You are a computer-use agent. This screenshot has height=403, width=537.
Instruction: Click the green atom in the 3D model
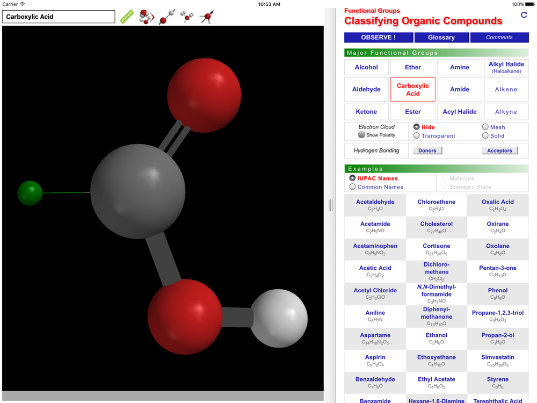tap(30, 193)
